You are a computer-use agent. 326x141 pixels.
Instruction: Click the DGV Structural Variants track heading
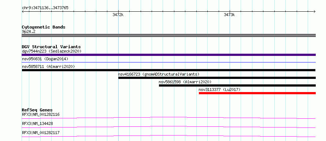point(51,47)
